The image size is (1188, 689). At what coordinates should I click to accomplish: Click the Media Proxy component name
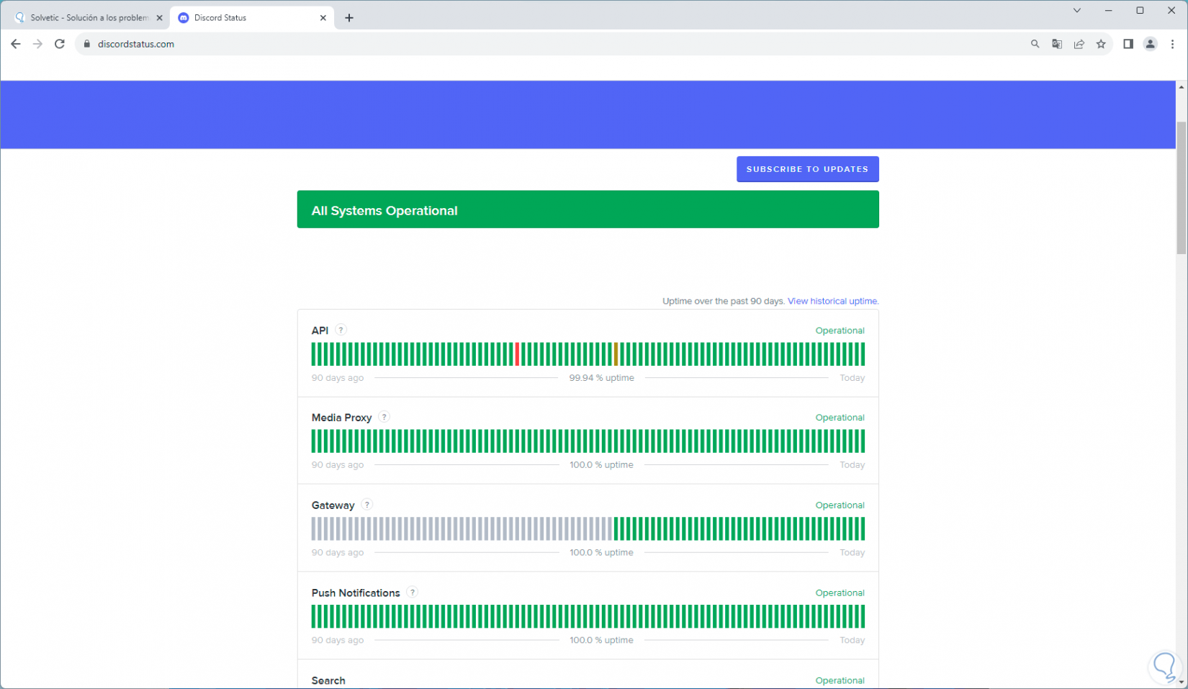[342, 418]
